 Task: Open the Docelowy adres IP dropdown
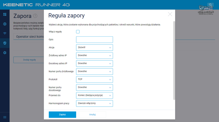(x=94, y=63)
